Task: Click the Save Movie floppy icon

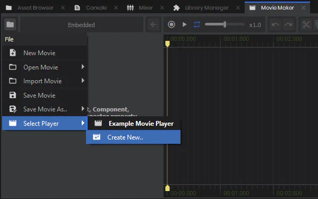Action: click(13, 95)
